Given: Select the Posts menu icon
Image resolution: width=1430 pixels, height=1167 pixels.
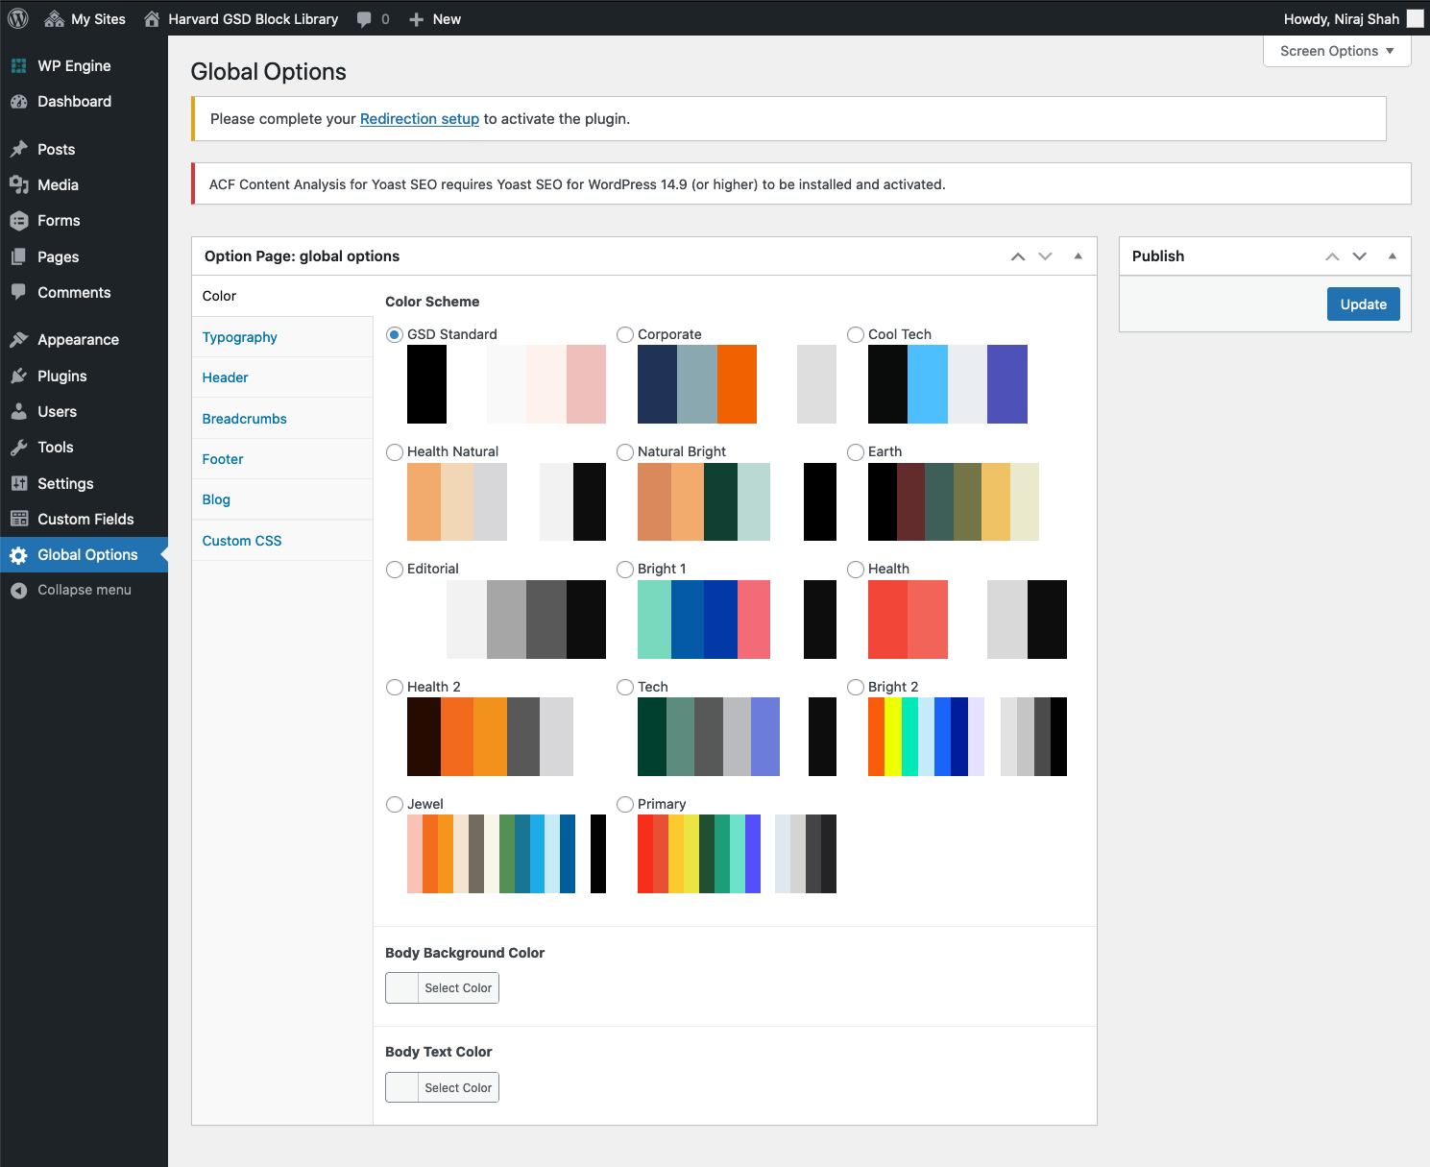Looking at the screenshot, I should tap(21, 149).
